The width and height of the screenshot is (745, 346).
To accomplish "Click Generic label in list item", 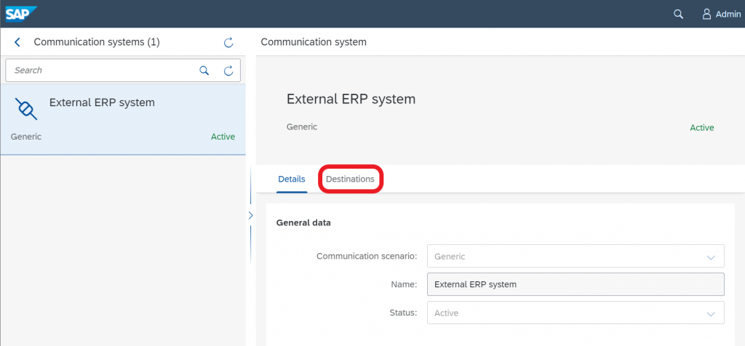I will point(26,137).
